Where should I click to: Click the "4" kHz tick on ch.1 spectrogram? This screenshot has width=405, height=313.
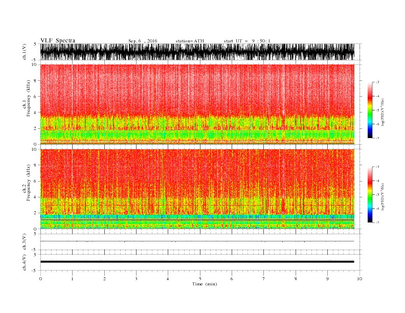pos(35,113)
